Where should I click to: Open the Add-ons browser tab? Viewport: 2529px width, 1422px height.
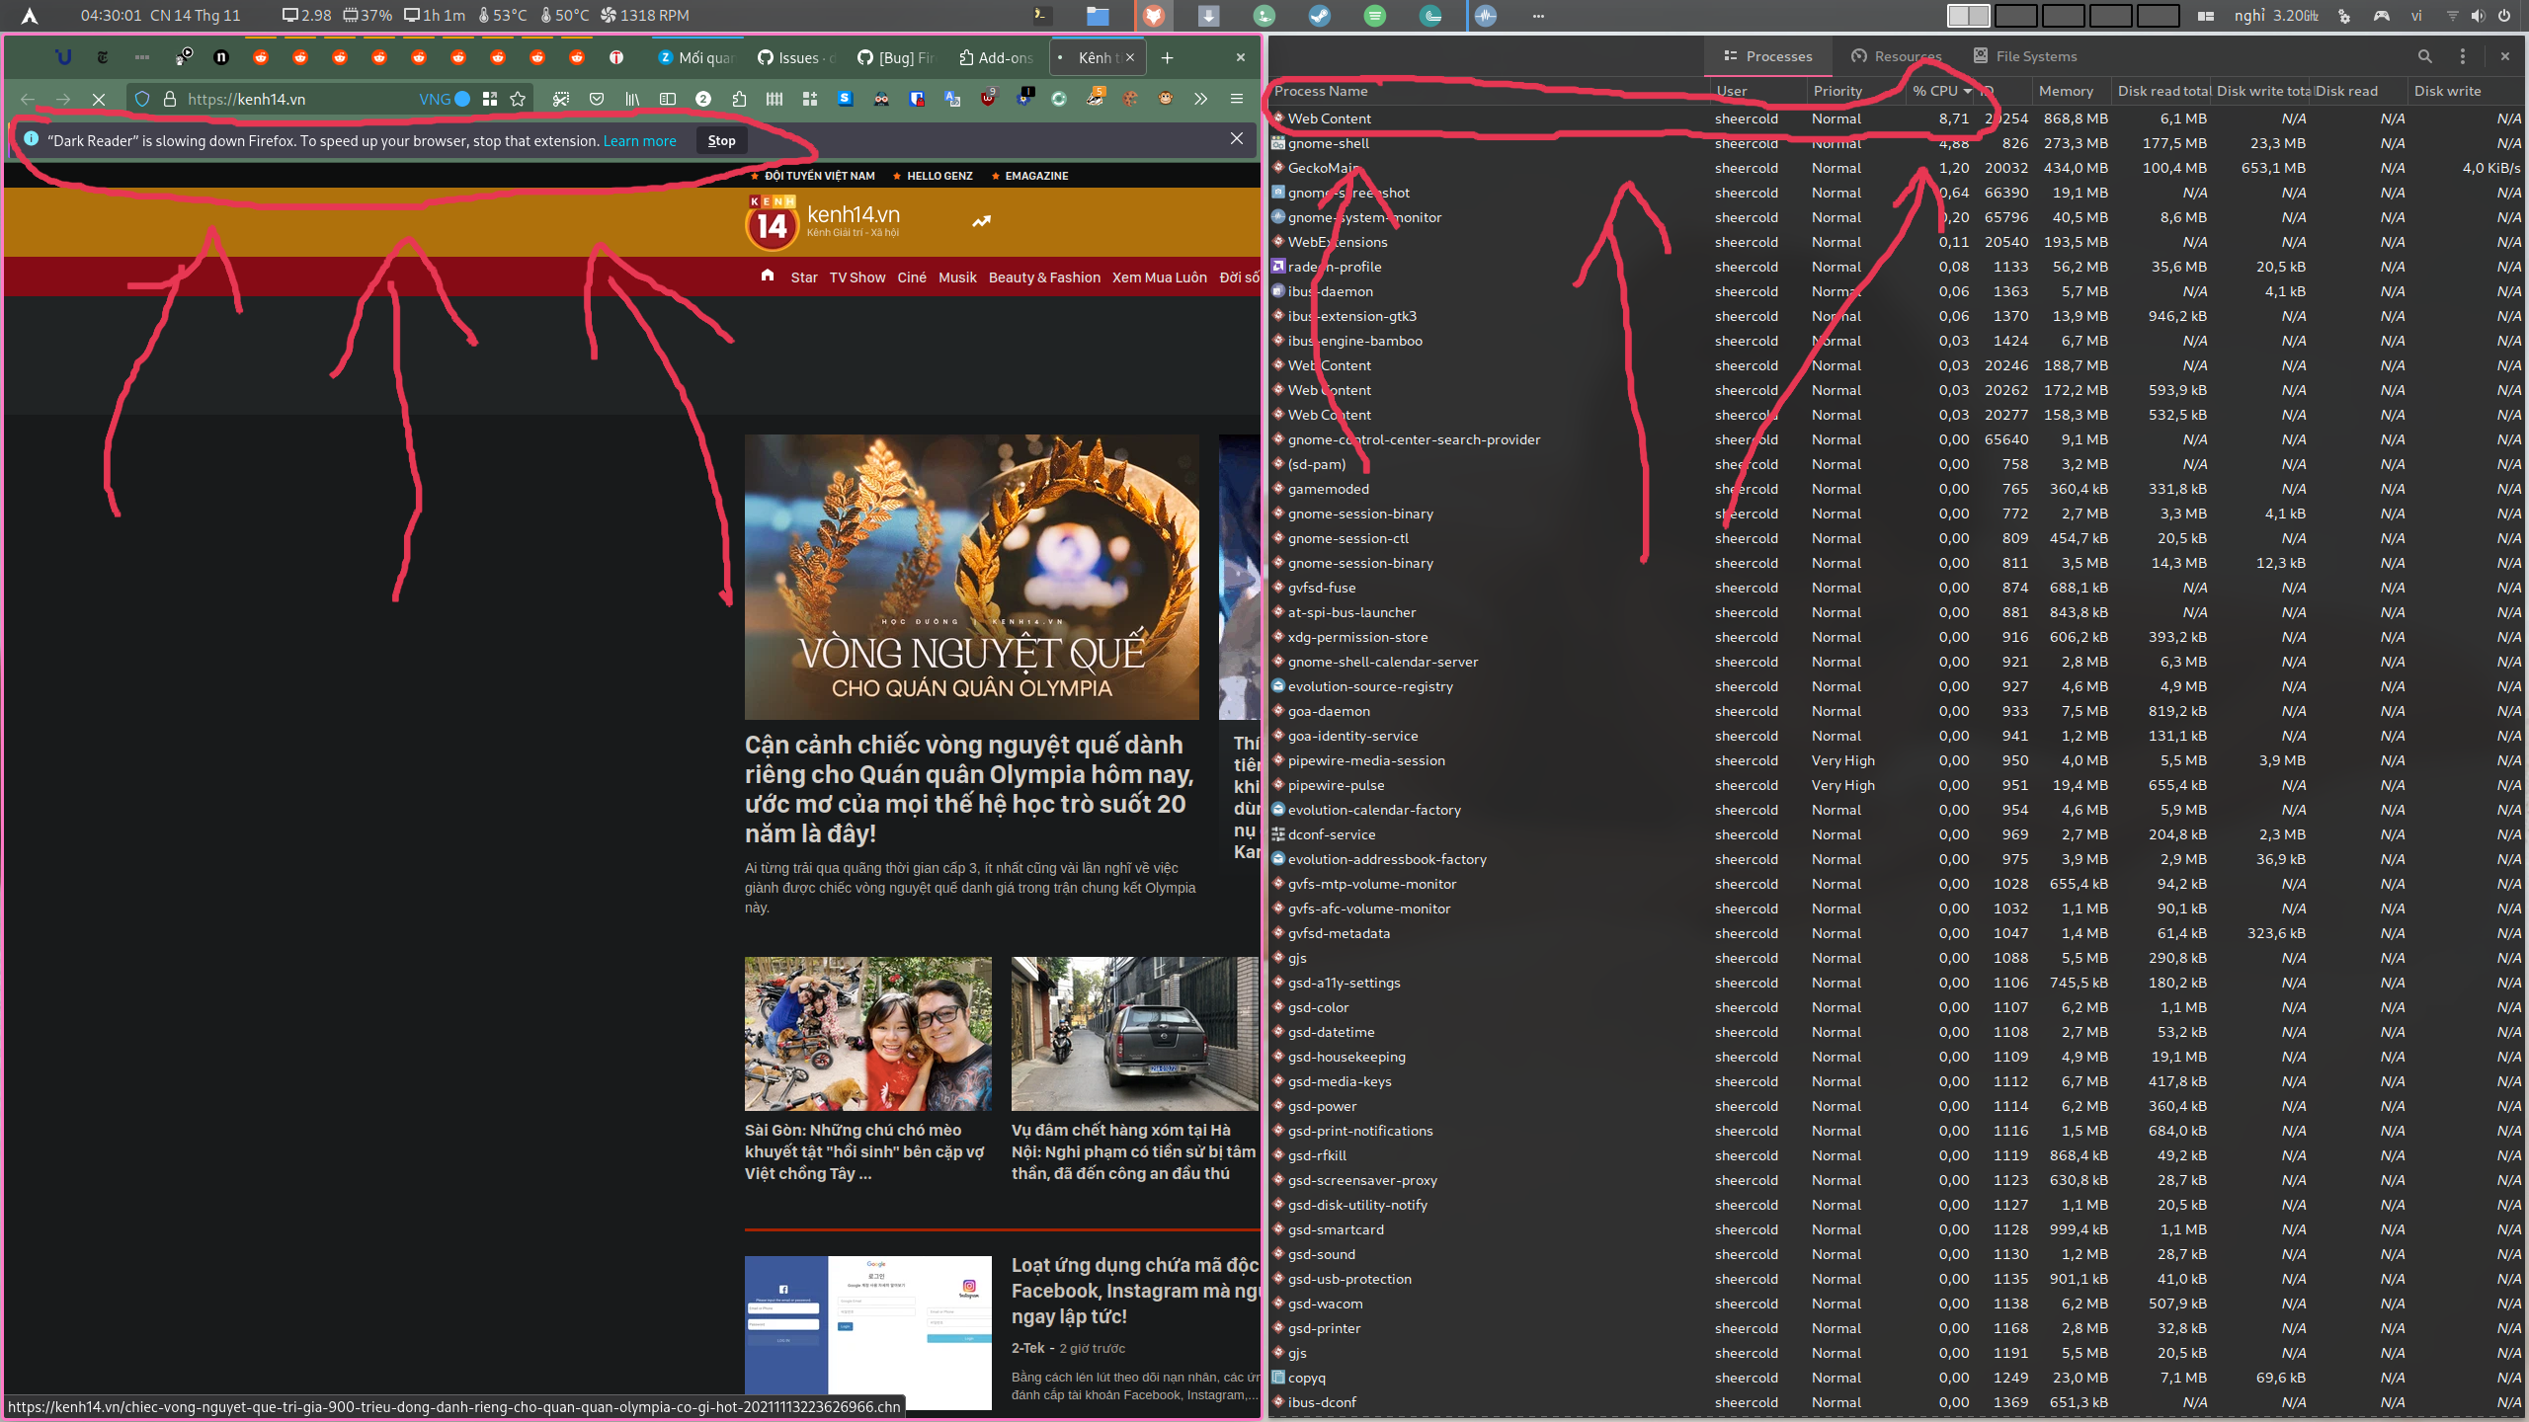(x=996, y=58)
